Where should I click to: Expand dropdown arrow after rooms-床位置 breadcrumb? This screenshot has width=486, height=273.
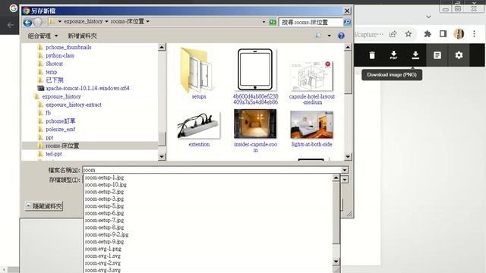tap(147, 21)
